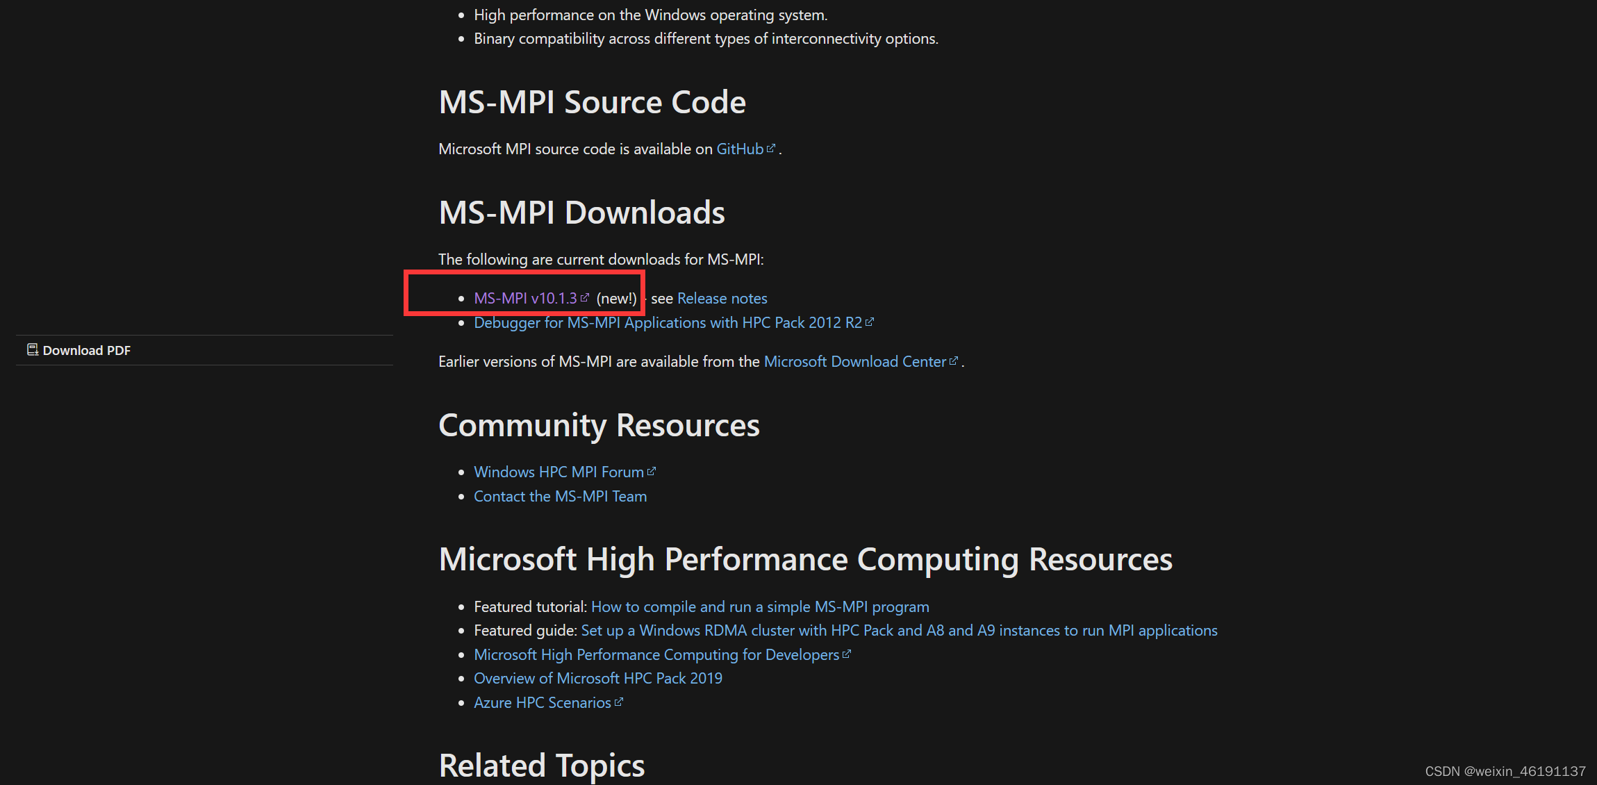Click the external-link icon after MS-MPI v10.1.3
Viewport: 1597px width, 785px height.
pos(584,297)
